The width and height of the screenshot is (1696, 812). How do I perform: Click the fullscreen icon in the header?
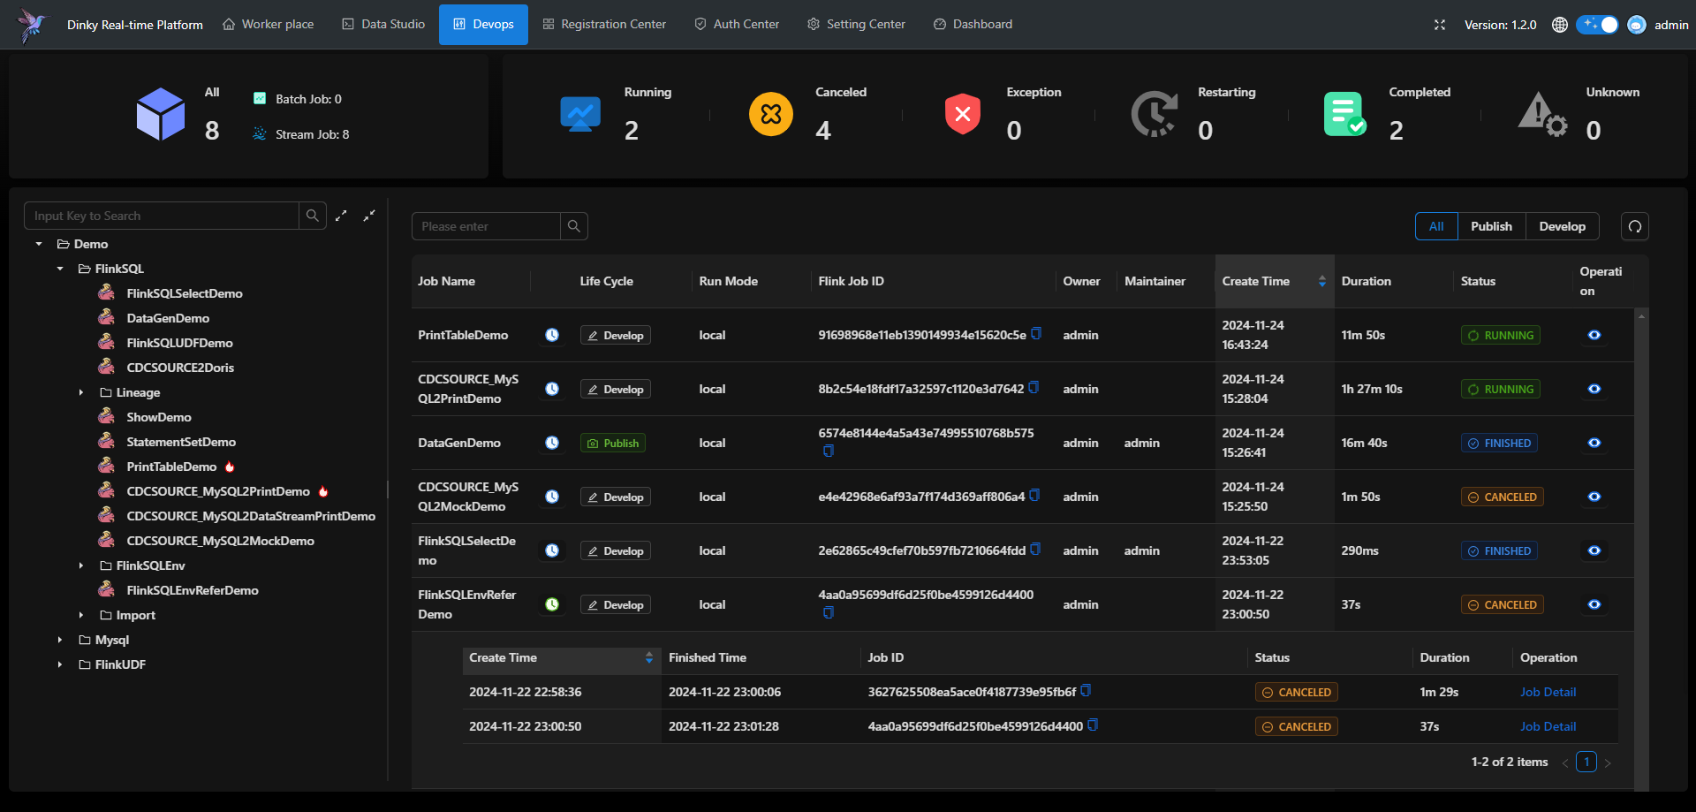click(1440, 25)
